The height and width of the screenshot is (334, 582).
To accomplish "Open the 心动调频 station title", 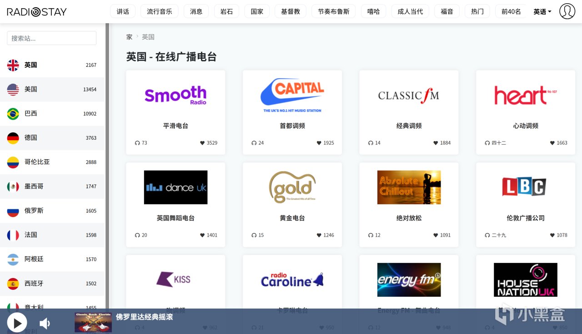I will click(x=526, y=126).
